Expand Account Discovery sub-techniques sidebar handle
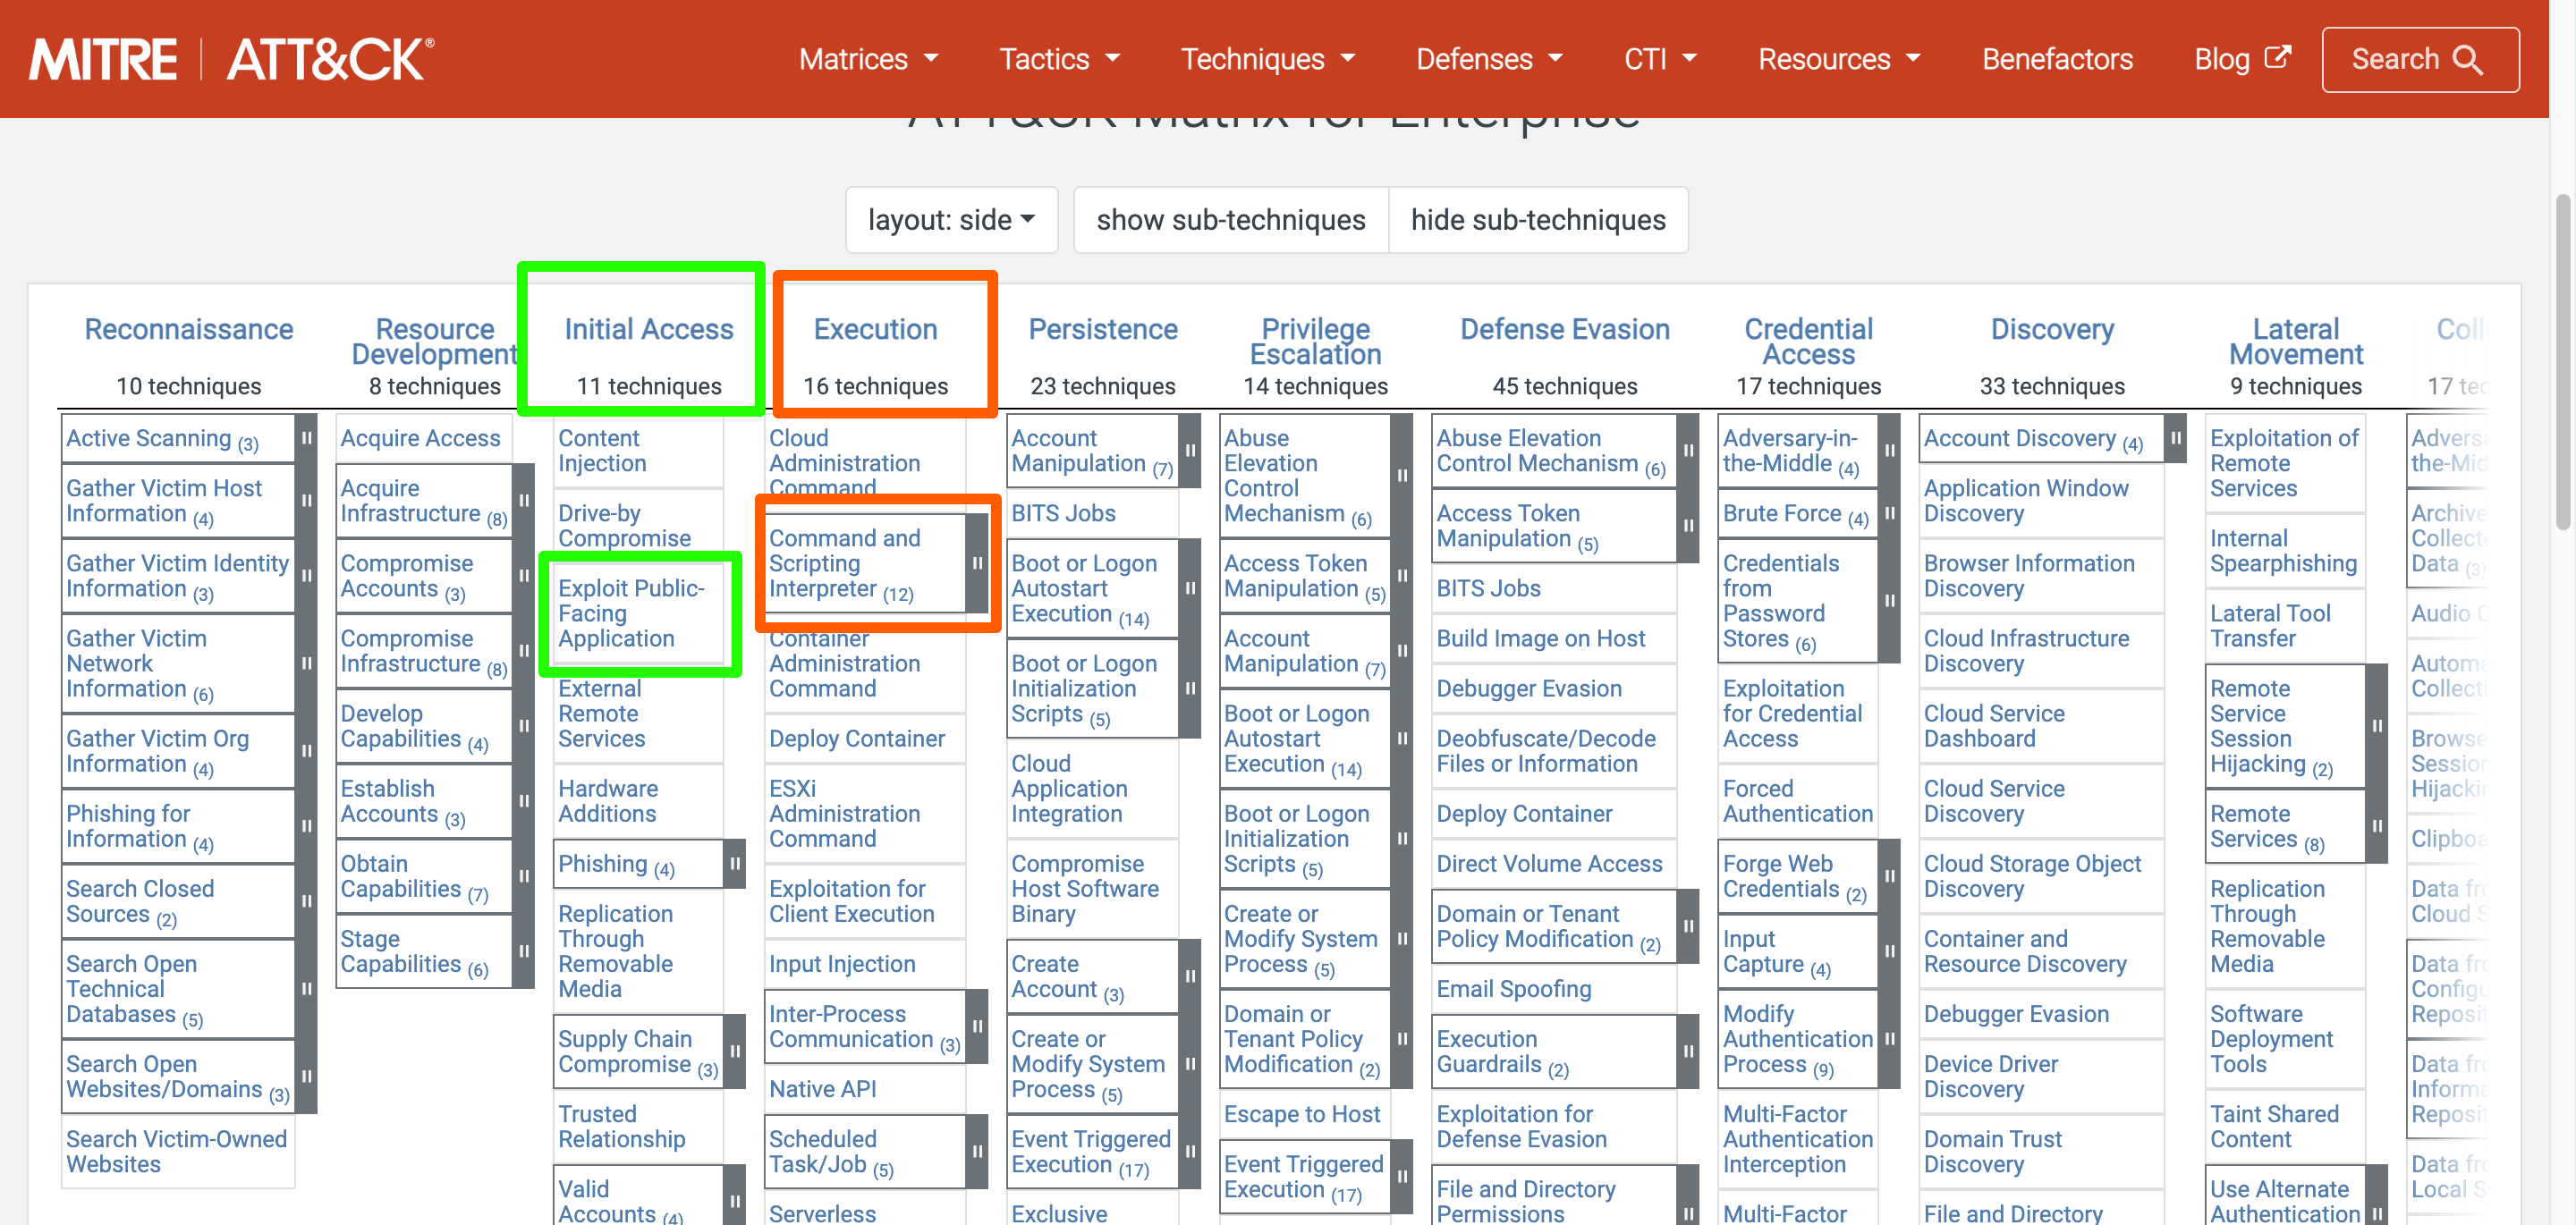2576x1225 pixels. (2175, 439)
